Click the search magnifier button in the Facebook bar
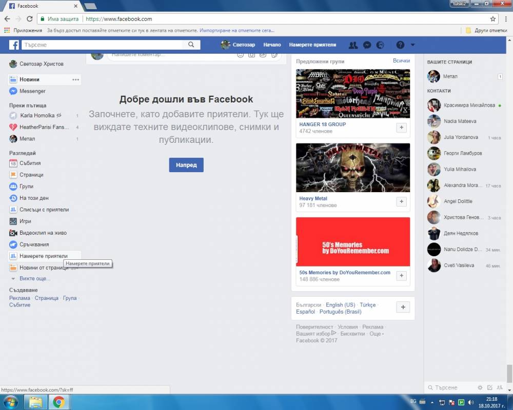 [x=191, y=45]
